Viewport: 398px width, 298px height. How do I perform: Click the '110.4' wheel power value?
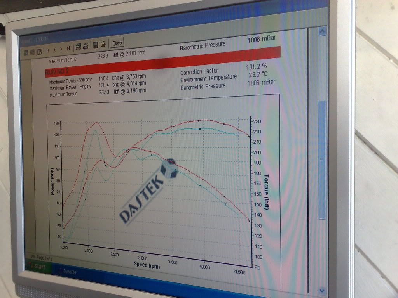103,79
